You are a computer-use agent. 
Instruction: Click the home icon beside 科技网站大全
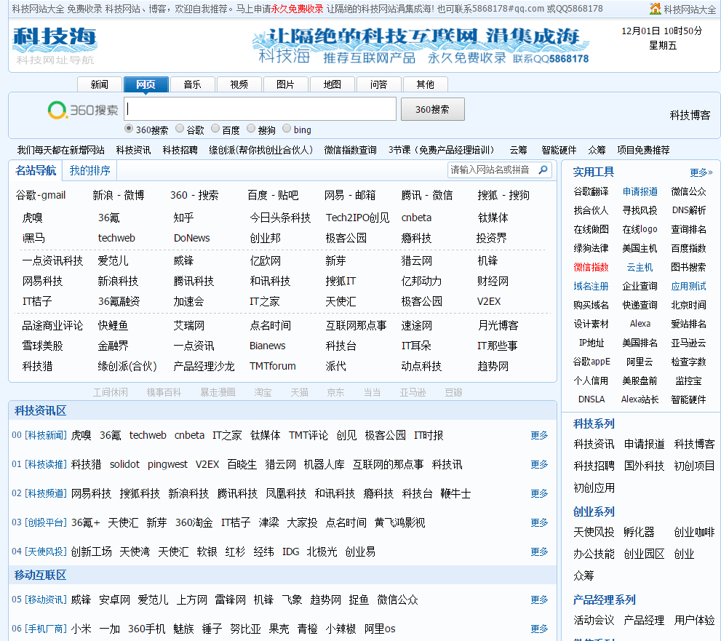point(656,8)
